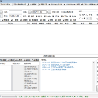Click the 目的 destination input field

[x=16, y=12]
